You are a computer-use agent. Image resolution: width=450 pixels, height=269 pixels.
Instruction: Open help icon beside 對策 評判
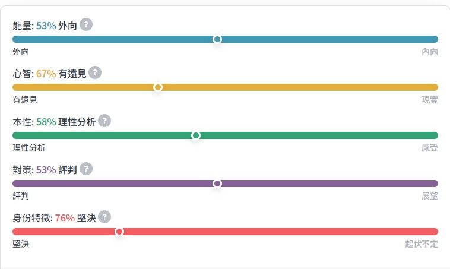(x=86, y=169)
